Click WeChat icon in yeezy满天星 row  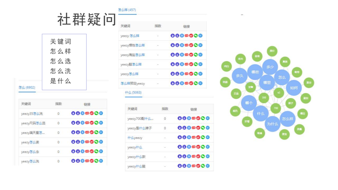[96, 132]
